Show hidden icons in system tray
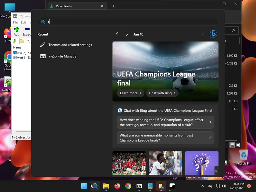The height and width of the screenshot is (192, 256). pos(202,186)
